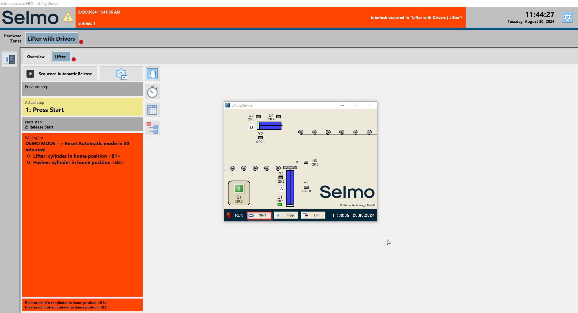
Task: Click the orange interlock alarm banner
Action: pyautogui.click(x=270, y=17)
